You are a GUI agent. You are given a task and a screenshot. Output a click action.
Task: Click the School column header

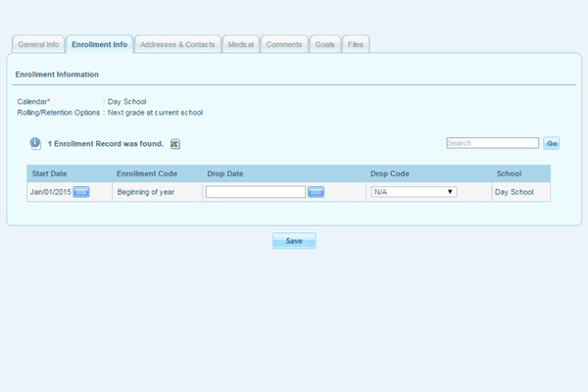pos(509,173)
